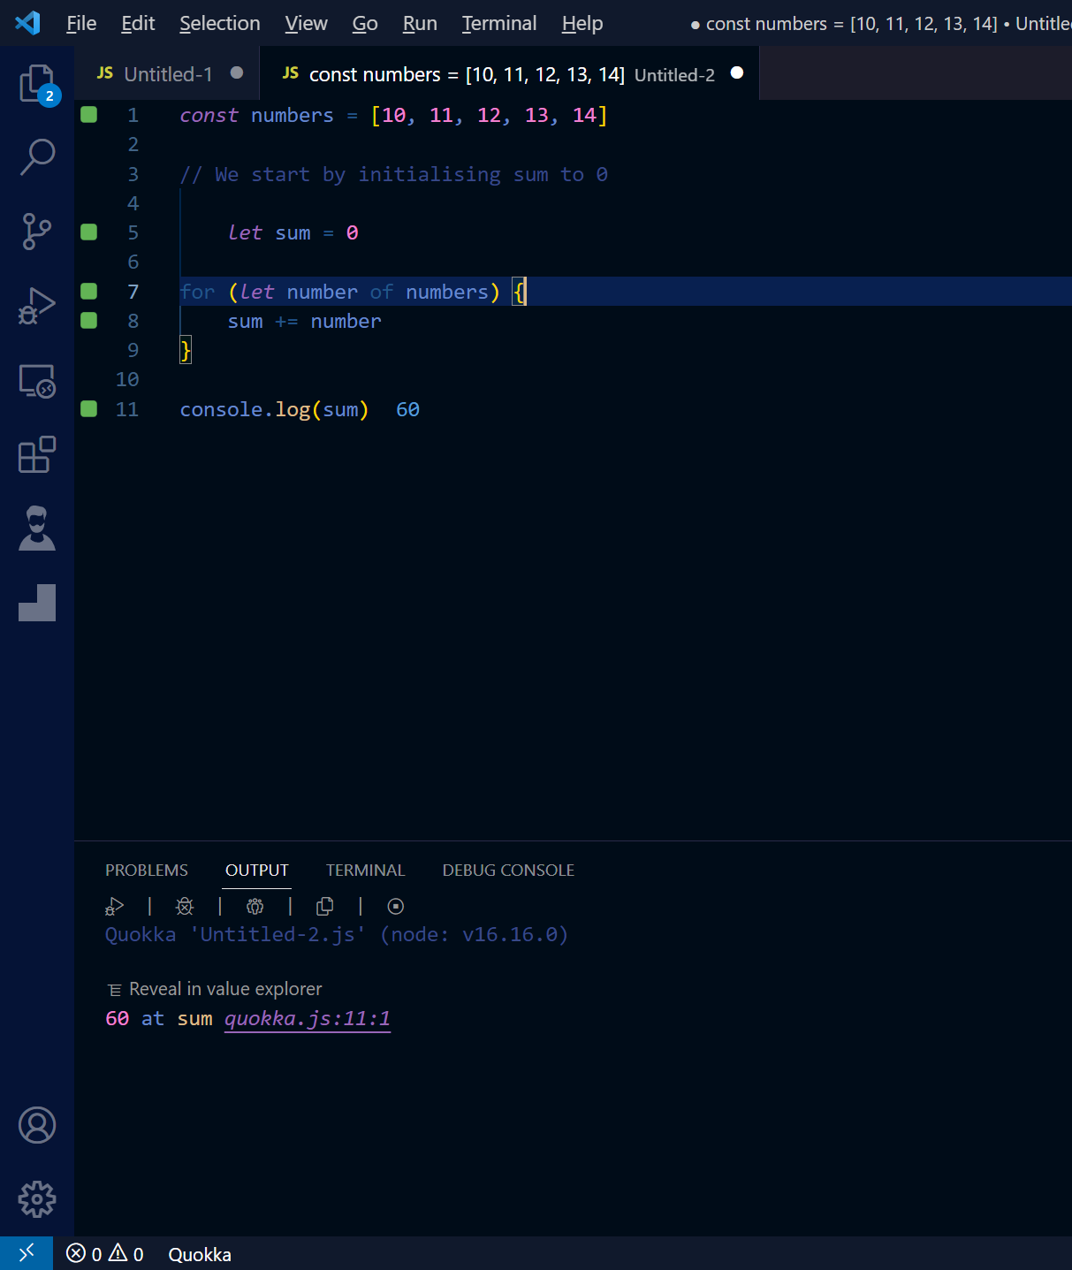Open the DEBUG CONSOLE panel tab
The width and height of the screenshot is (1072, 1270).
pyautogui.click(x=508, y=871)
